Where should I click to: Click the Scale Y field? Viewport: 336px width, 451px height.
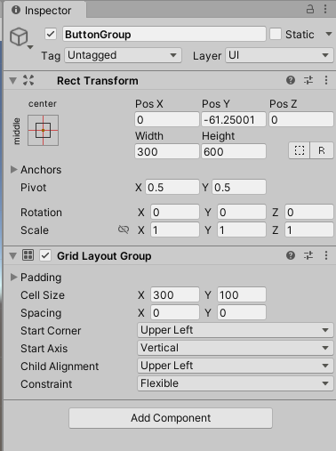point(242,230)
